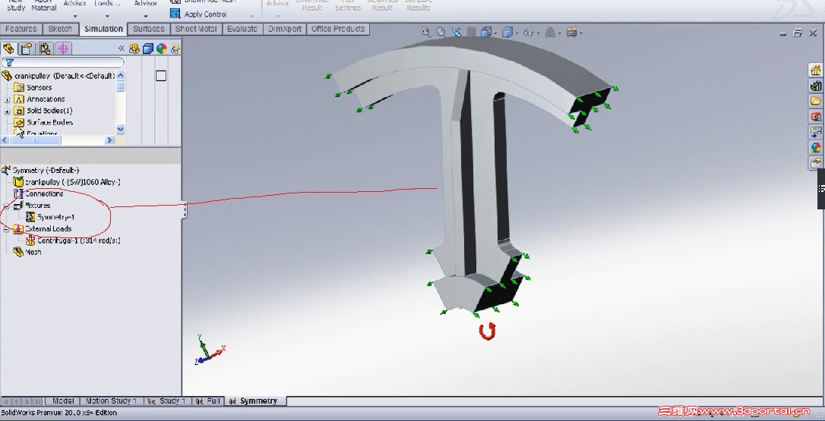Switch to the Model bottom tab
Viewport: 825px width, 421px height.
click(62, 401)
